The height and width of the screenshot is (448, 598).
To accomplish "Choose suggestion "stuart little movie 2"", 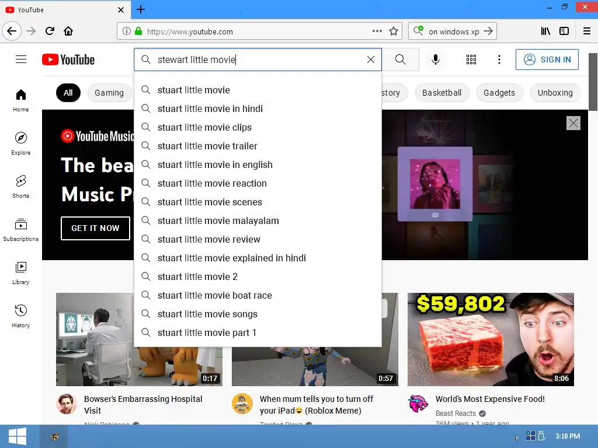I will pyautogui.click(x=258, y=276).
